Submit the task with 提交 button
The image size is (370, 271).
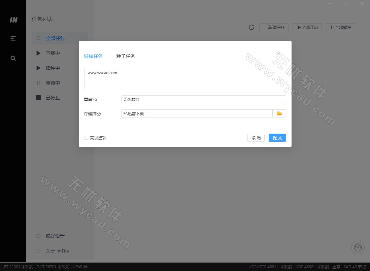[x=277, y=138]
